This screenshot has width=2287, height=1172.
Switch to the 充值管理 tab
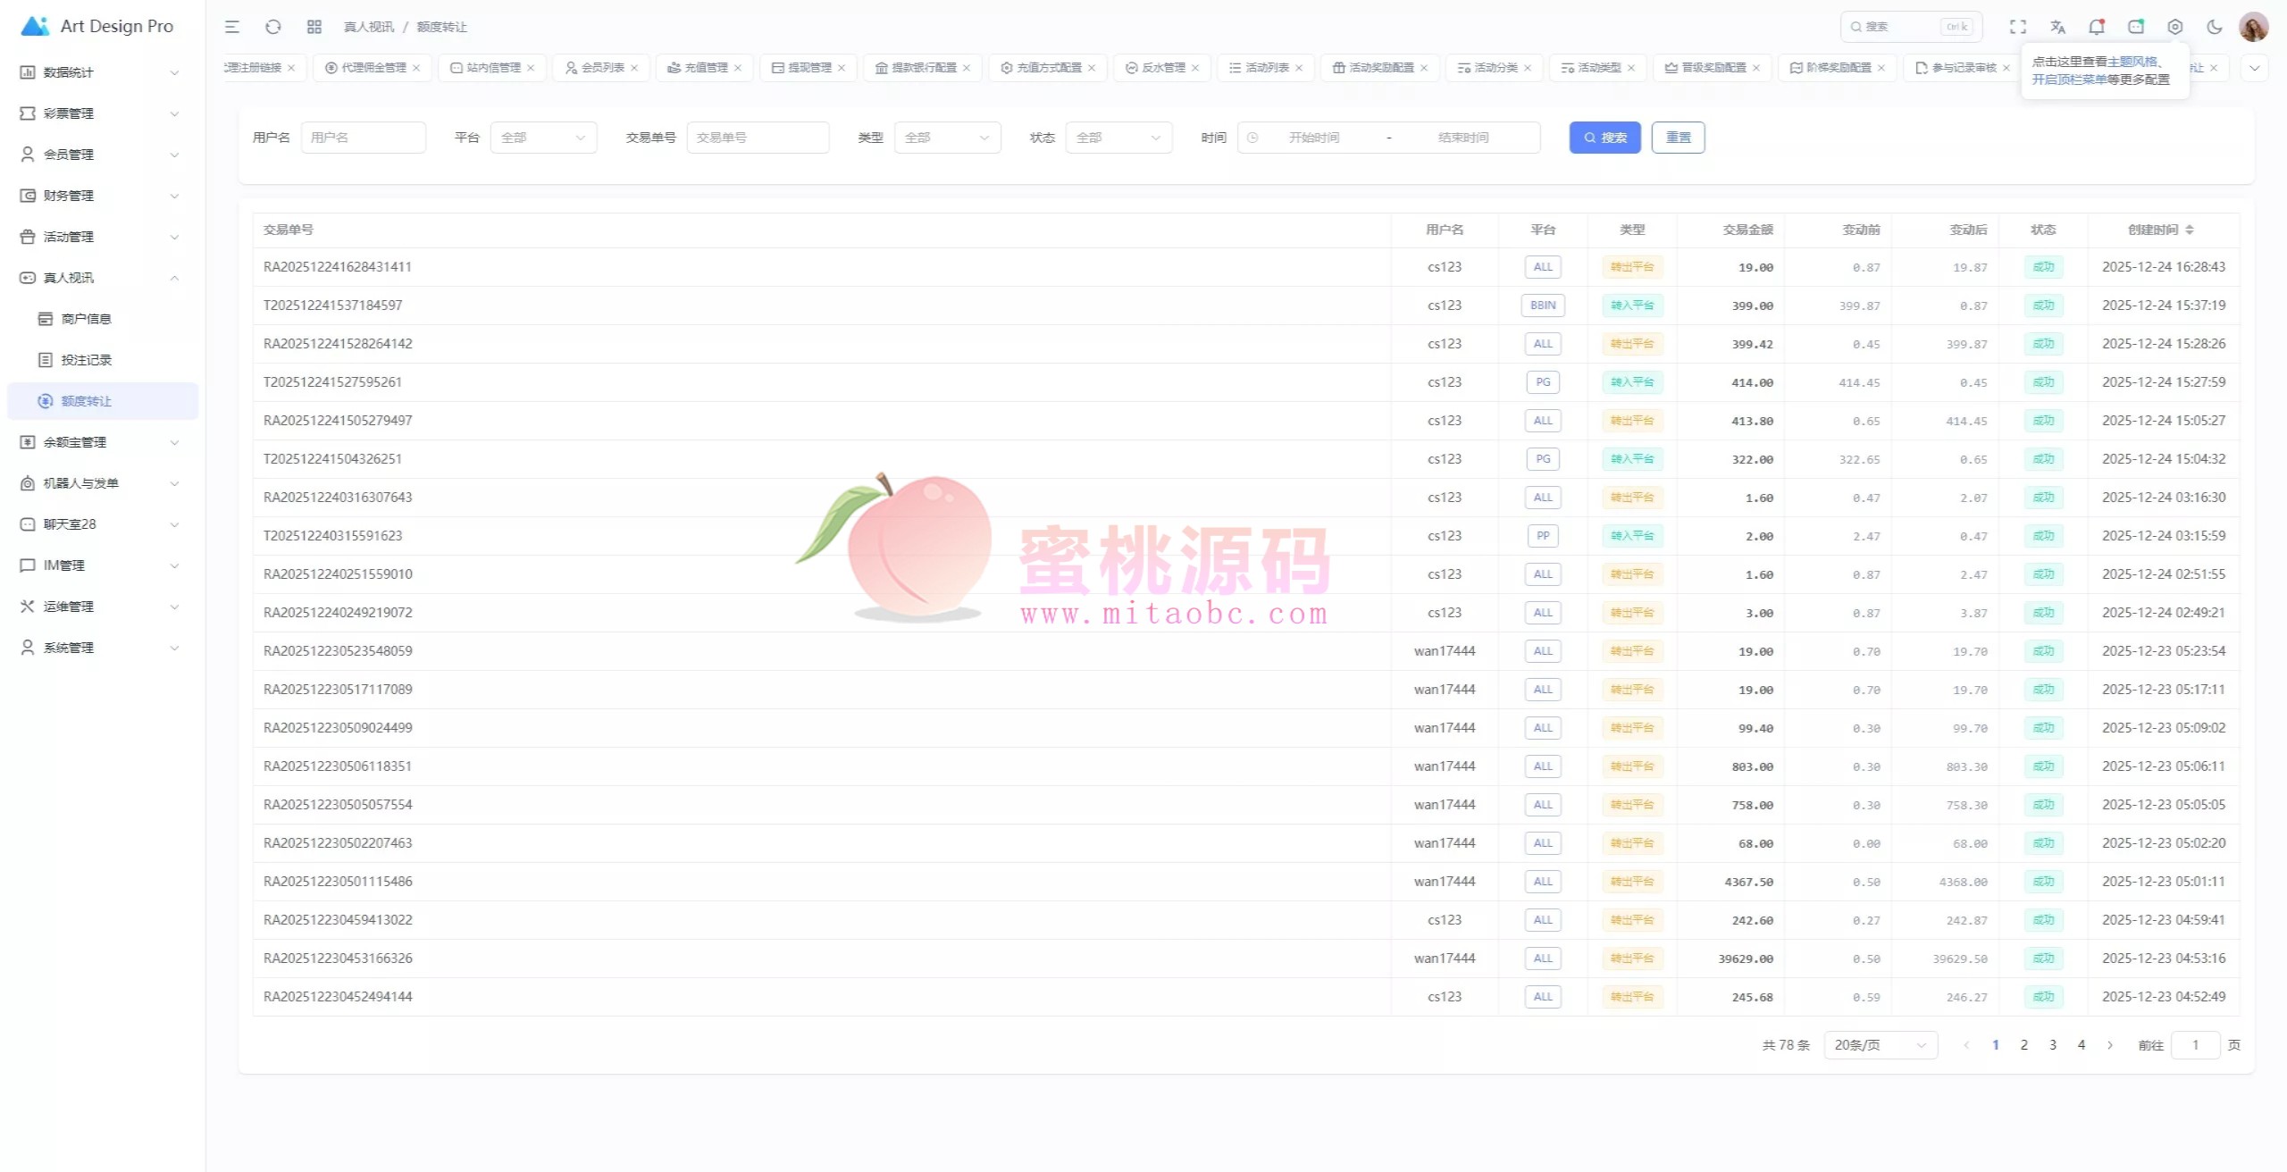pos(705,68)
